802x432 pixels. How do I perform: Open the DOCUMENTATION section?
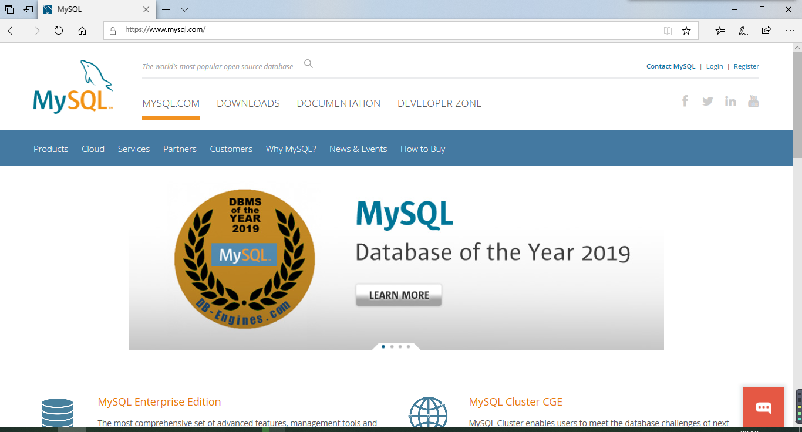point(338,103)
